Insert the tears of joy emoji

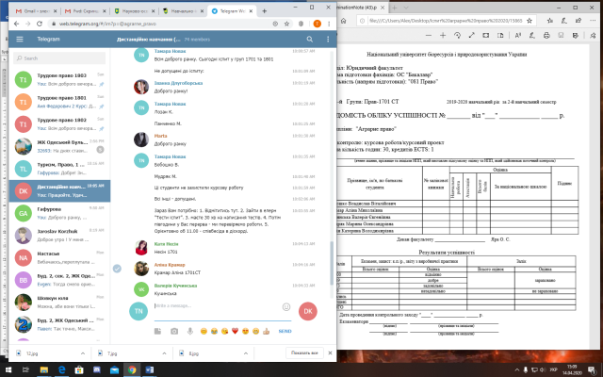pos(214,331)
